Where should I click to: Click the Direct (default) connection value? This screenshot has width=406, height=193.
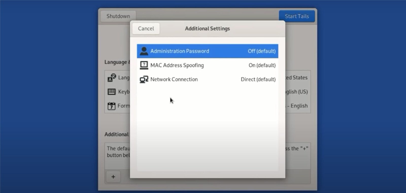click(258, 79)
